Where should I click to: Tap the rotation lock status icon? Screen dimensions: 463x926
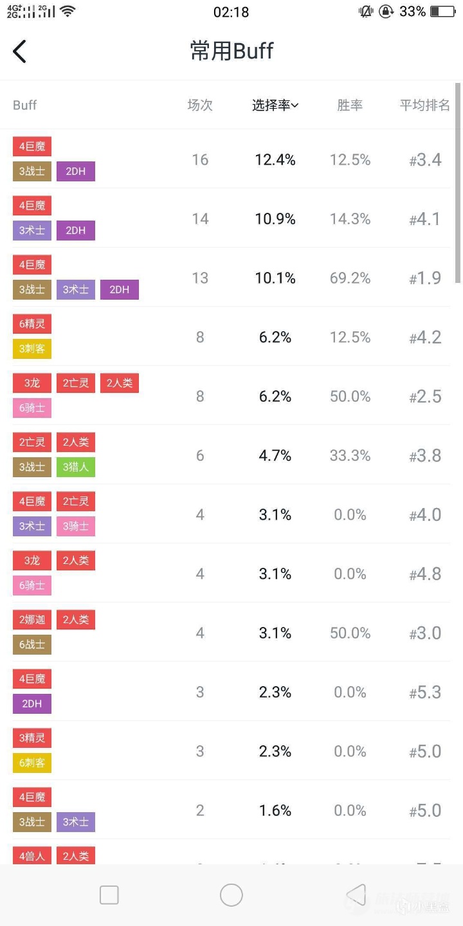[386, 12]
